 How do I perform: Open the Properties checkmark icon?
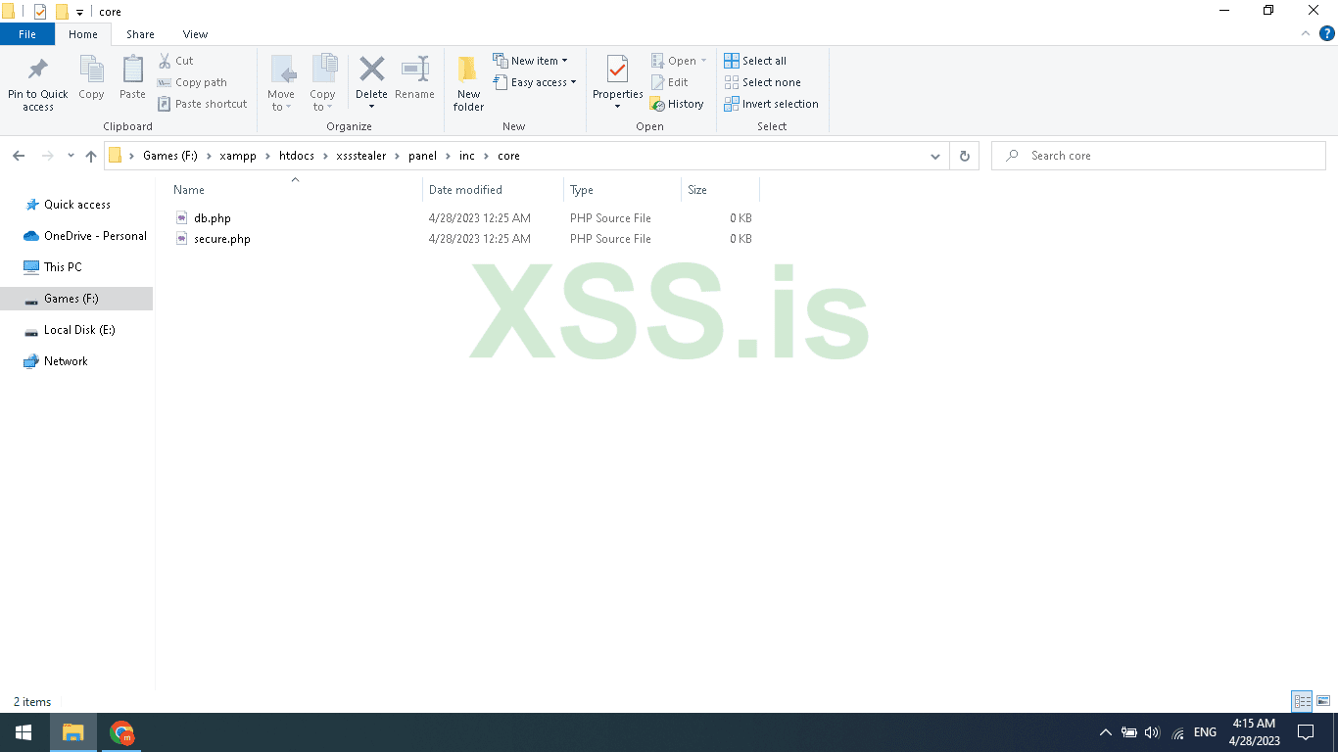coord(617,70)
